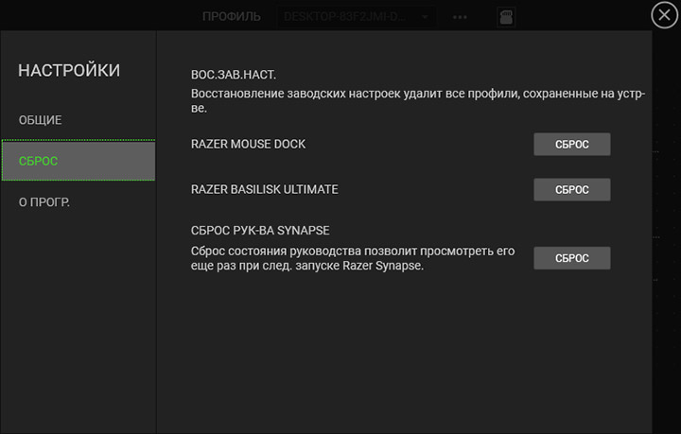Click the on-board memory card icon
Viewport: 681px width, 434px height.
506,17
